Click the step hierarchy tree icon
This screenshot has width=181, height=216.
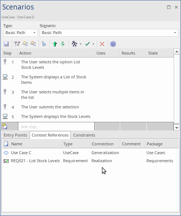44,44
